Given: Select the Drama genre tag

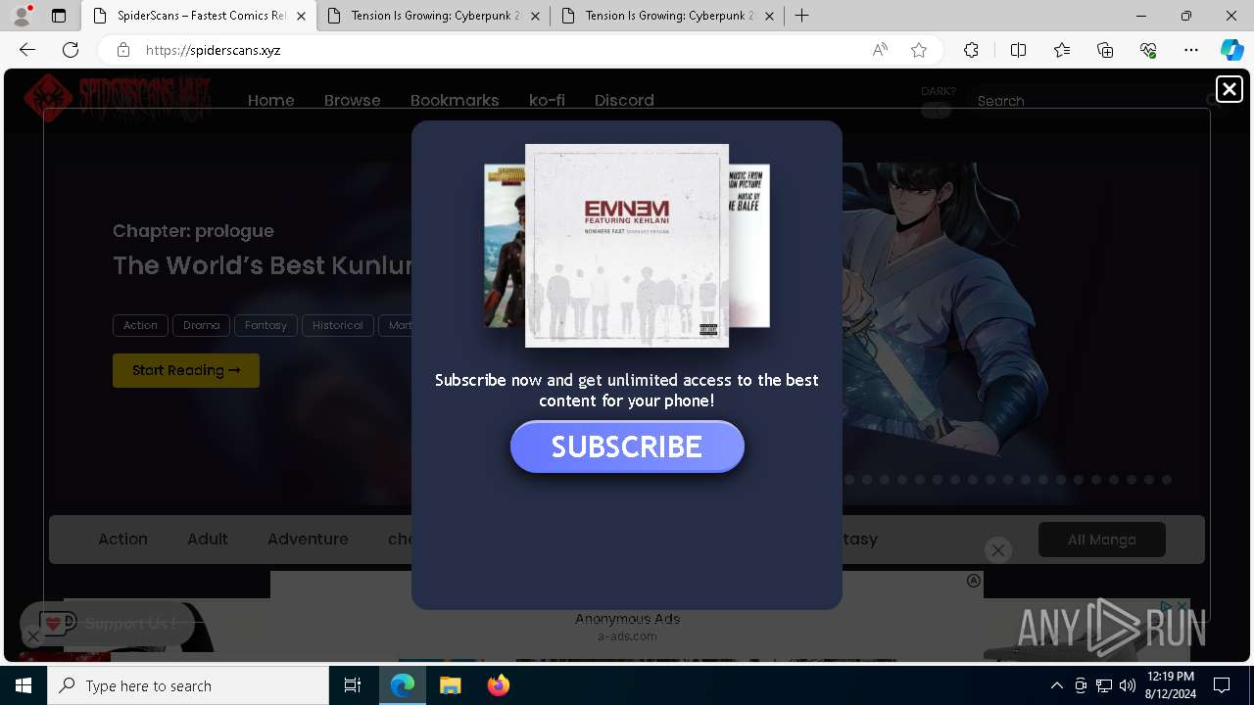Looking at the screenshot, I should pos(201,325).
